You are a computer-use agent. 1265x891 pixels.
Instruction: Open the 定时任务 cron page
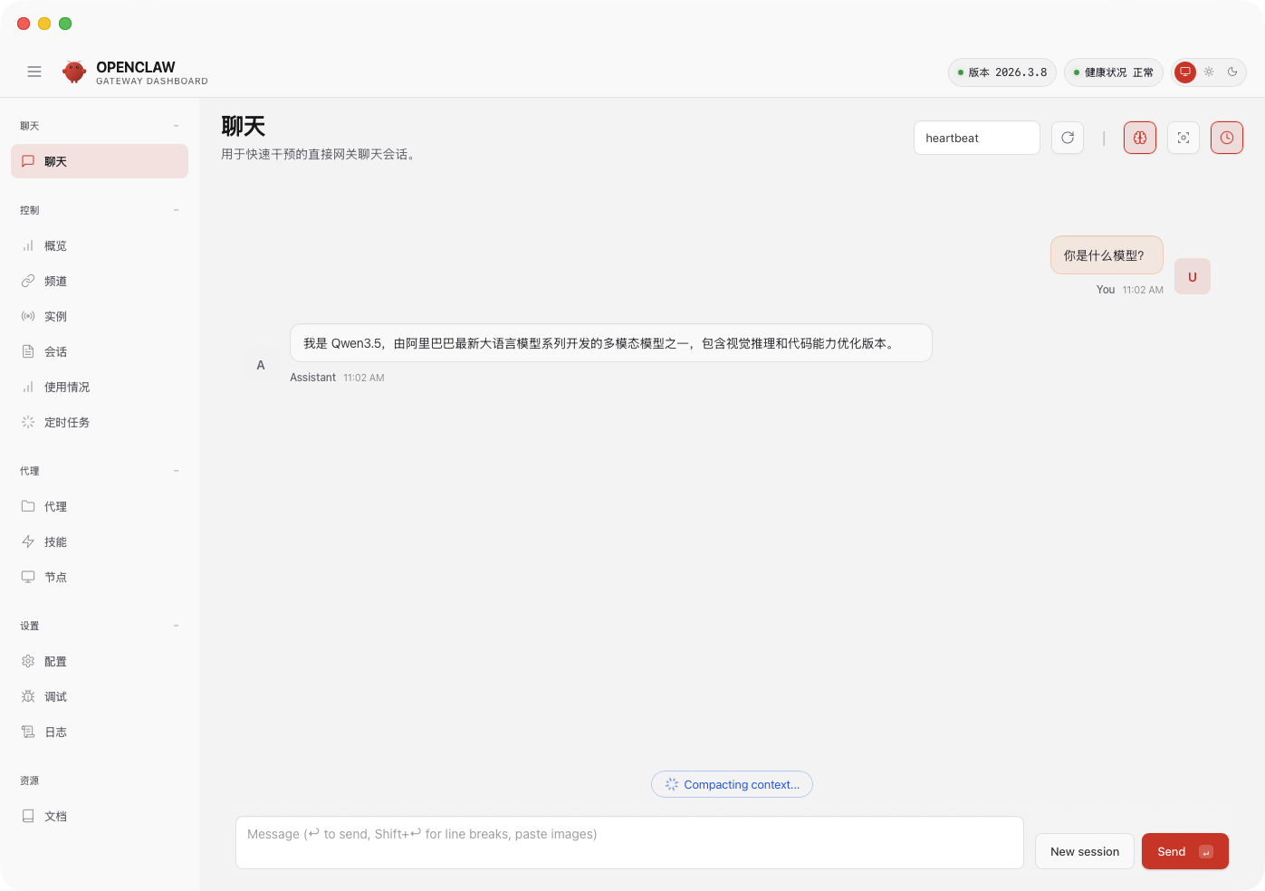coord(66,422)
